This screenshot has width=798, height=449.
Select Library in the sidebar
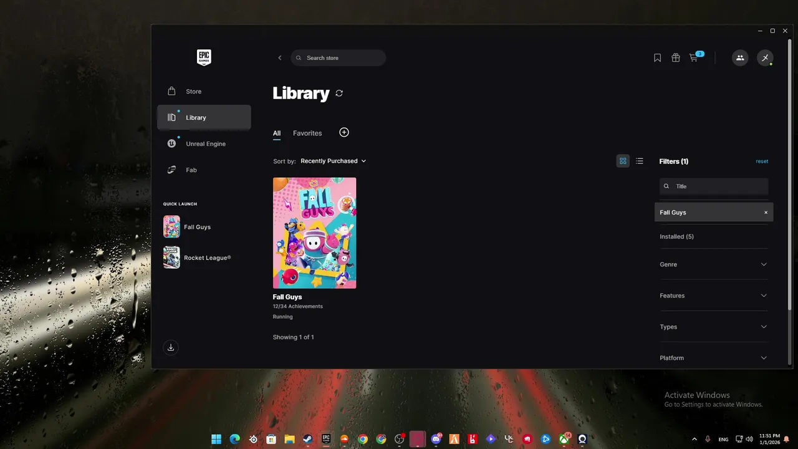204,117
